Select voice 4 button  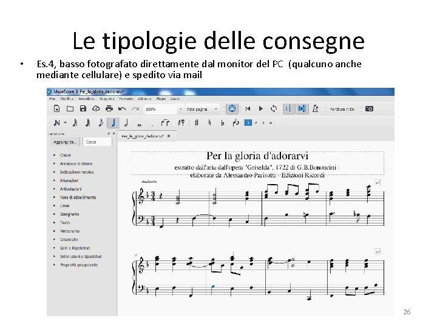click(x=271, y=123)
